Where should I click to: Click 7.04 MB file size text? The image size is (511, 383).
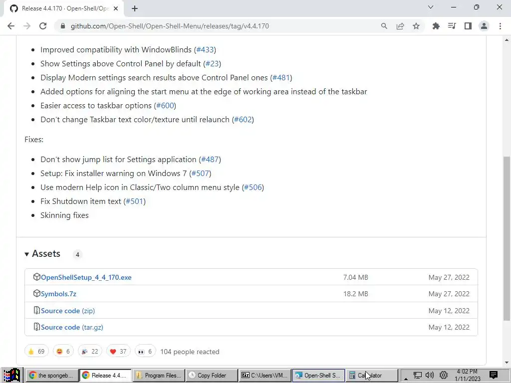point(355,277)
